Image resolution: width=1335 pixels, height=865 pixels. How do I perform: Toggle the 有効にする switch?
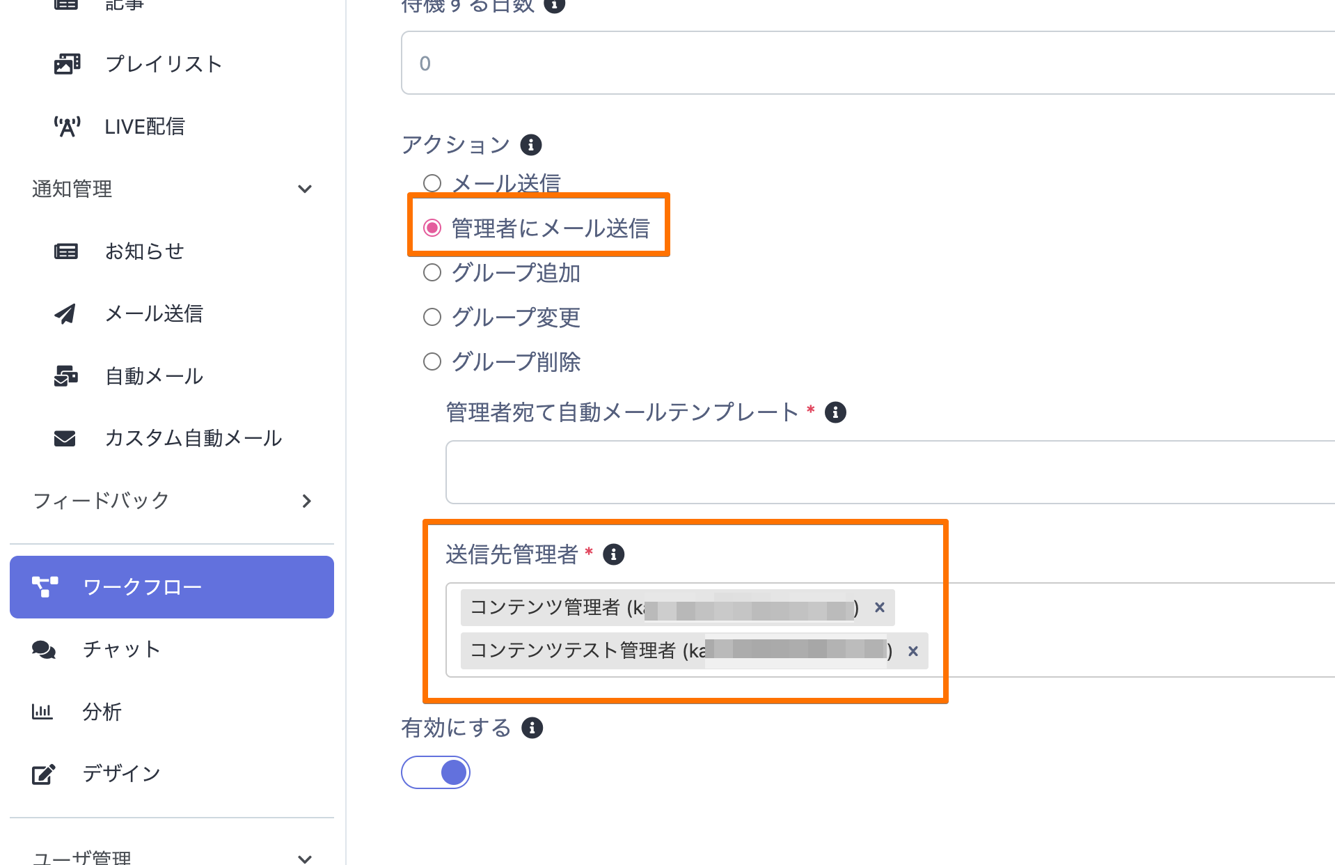[x=436, y=772]
